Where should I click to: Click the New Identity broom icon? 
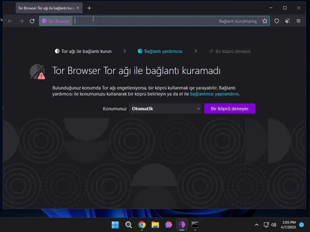pyautogui.click(x=288, y=21)
